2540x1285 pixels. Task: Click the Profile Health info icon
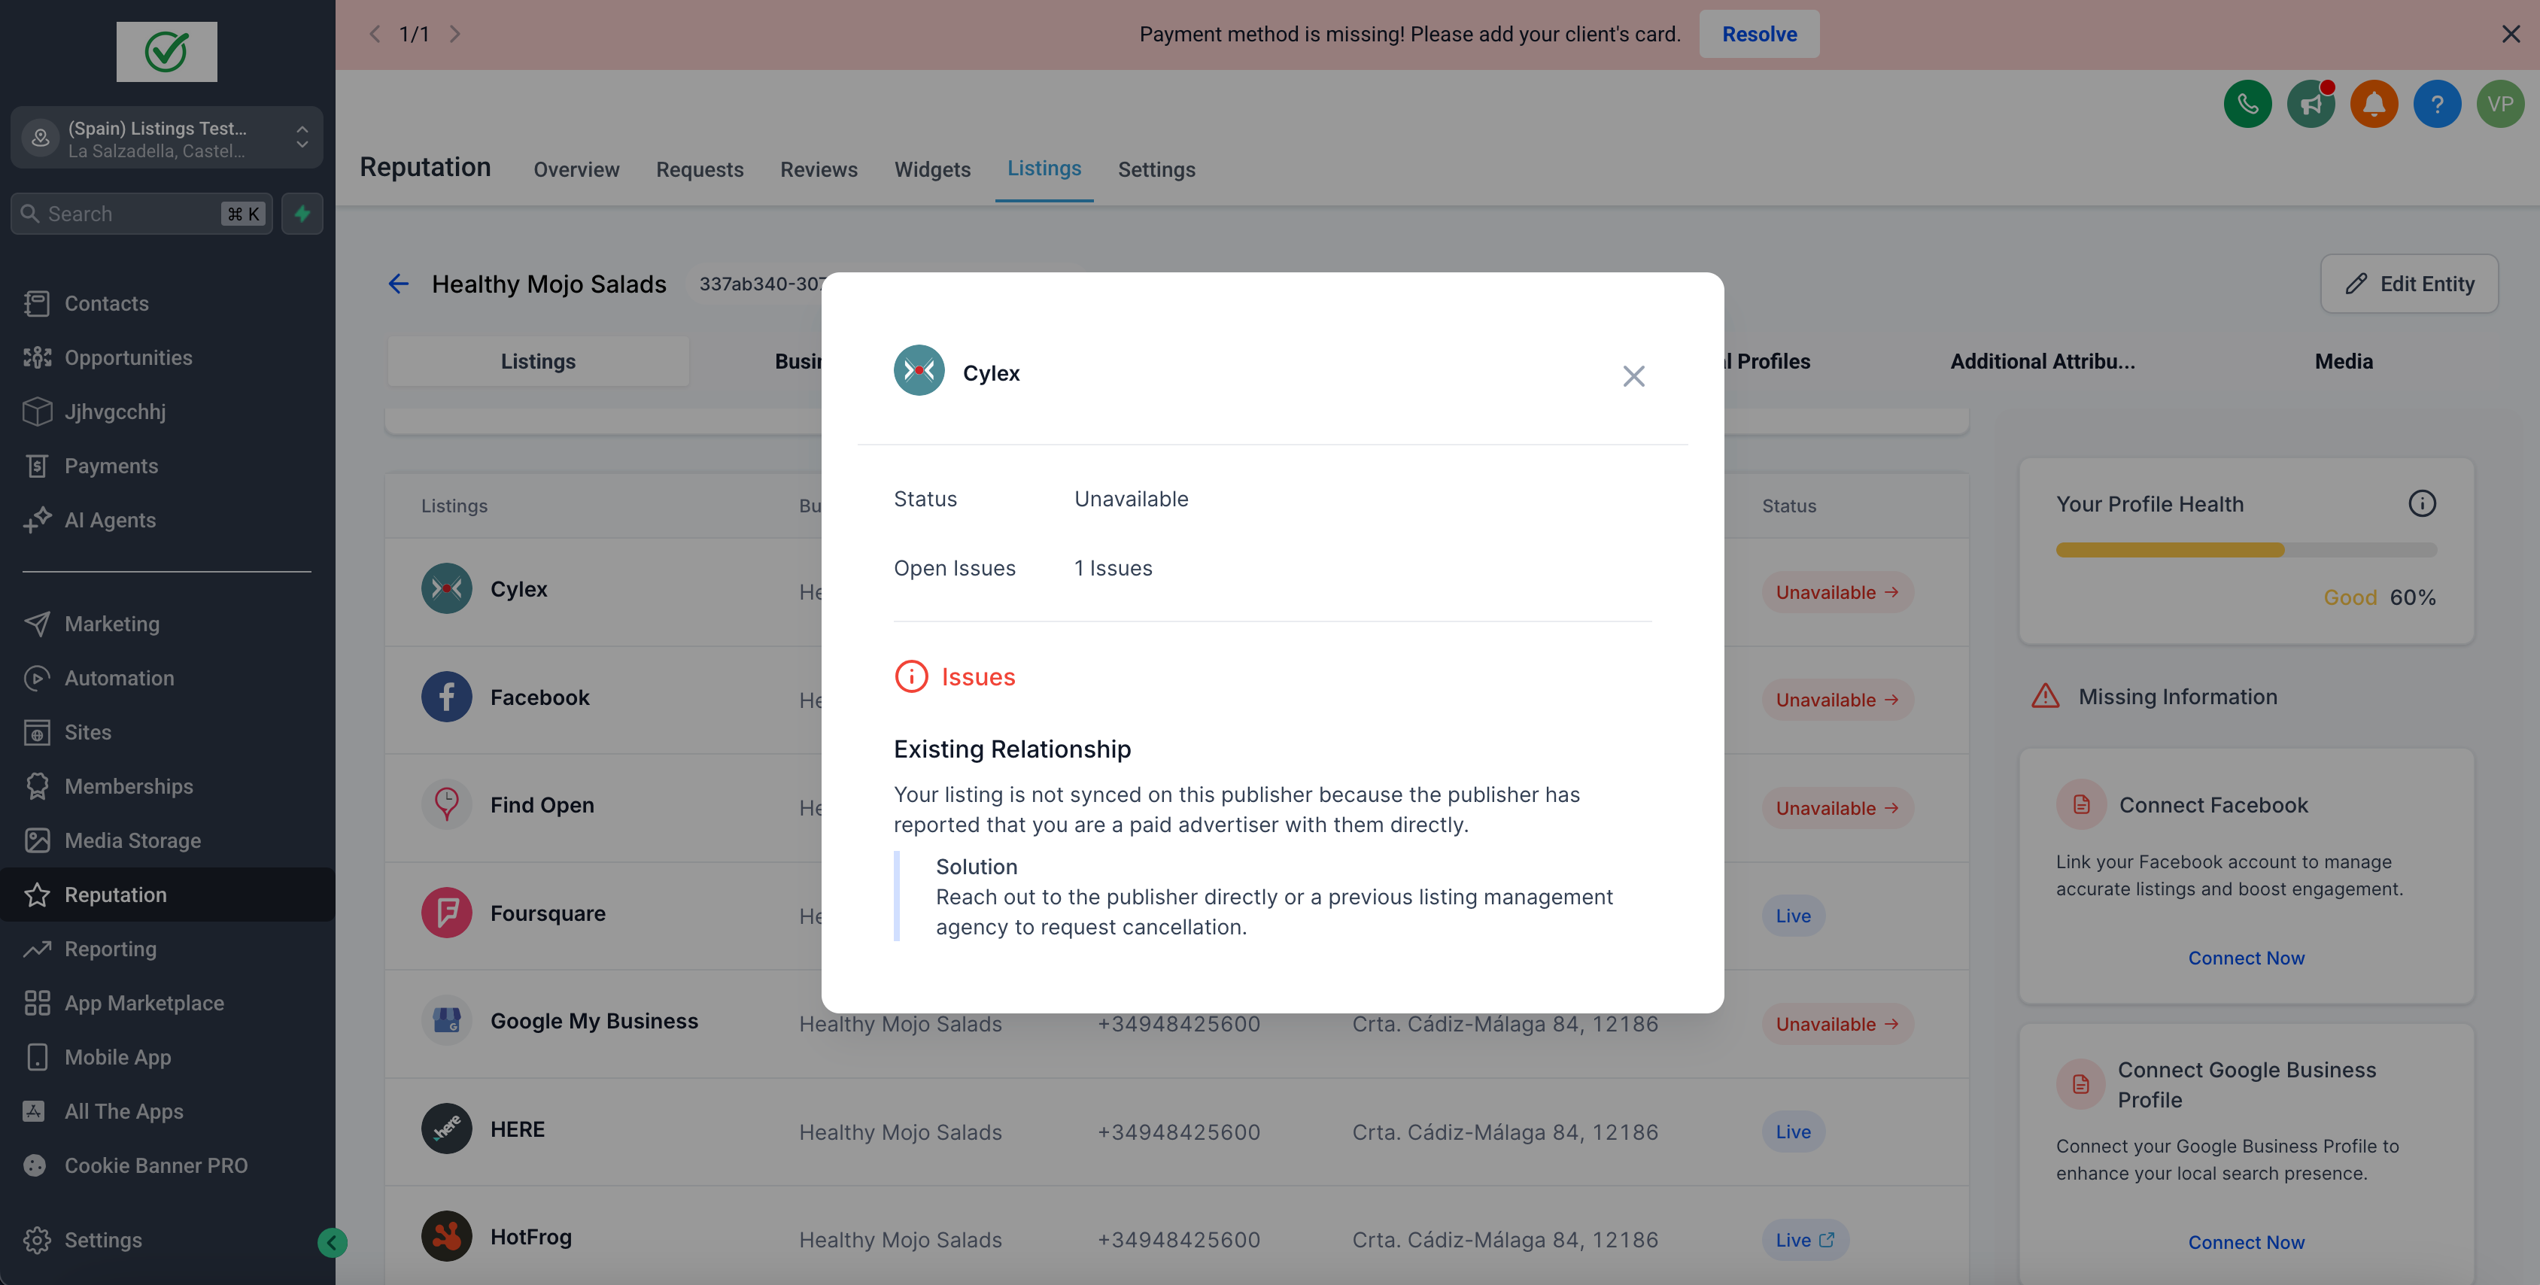(x=2422, y=504)
